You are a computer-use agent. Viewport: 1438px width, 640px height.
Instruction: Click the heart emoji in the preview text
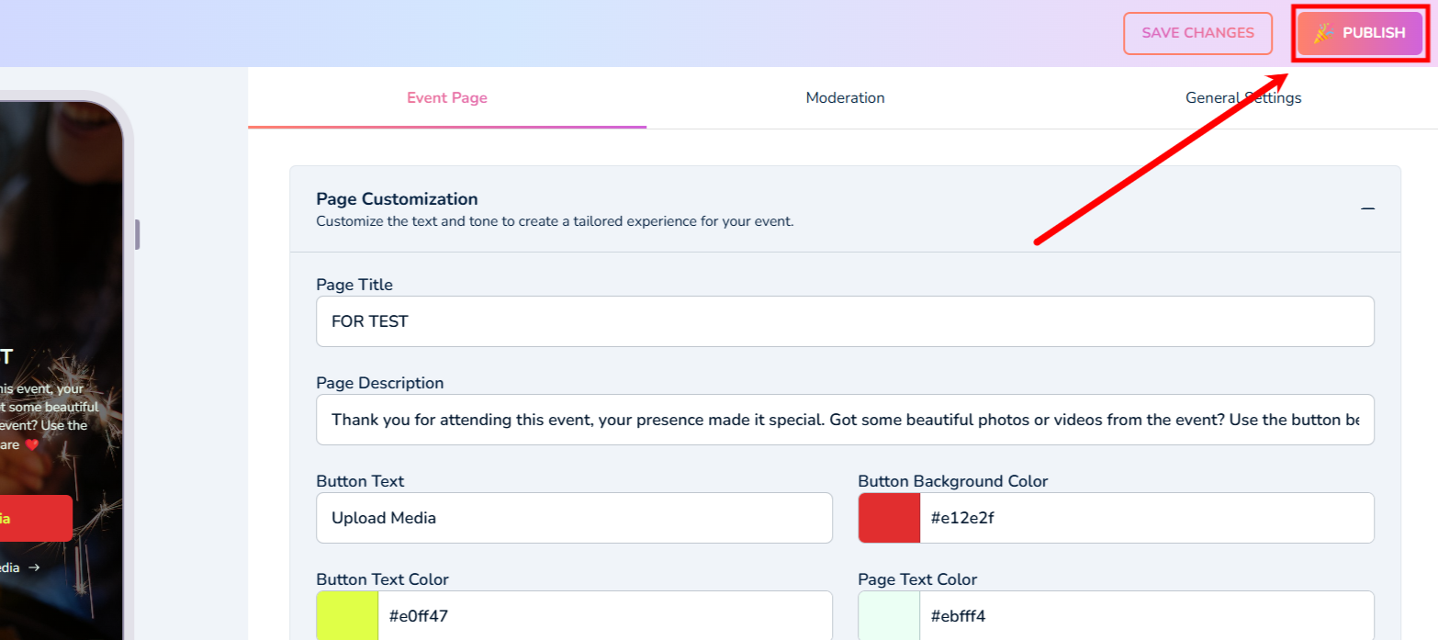coord(32,444)
